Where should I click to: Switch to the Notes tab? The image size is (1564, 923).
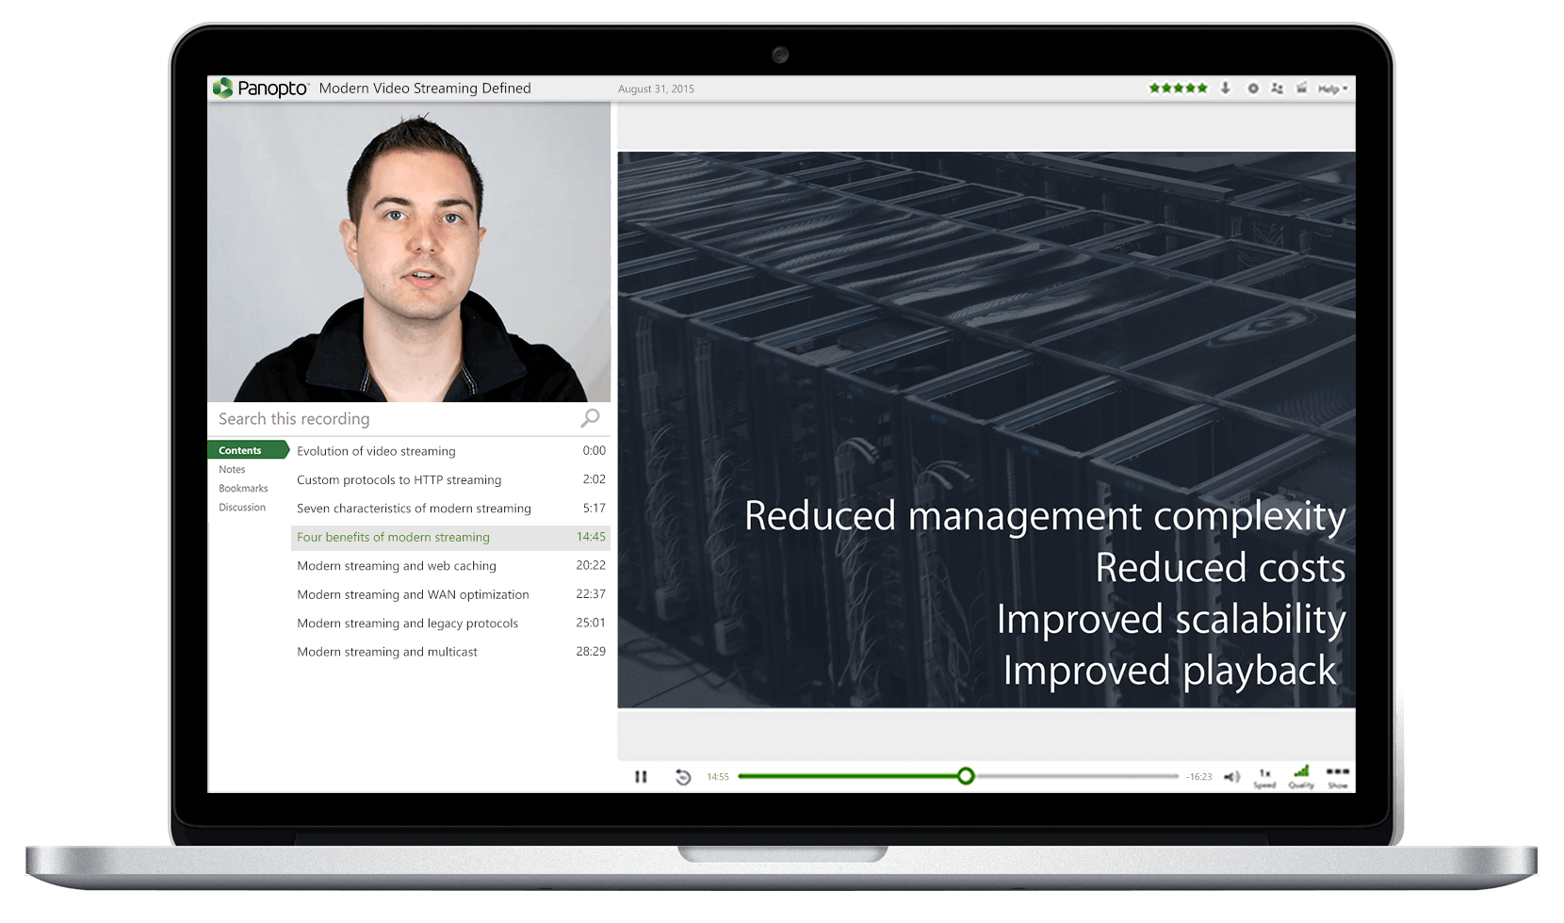232,469
